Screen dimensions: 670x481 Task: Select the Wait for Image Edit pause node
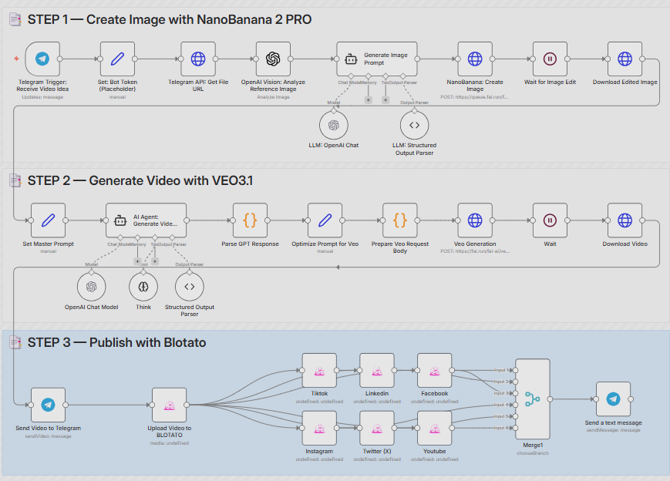pyautogui.click(x=549, y=59)
